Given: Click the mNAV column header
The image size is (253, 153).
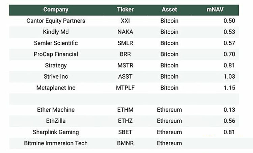Looking at the screenshot, I should click(x=215, y=10).
